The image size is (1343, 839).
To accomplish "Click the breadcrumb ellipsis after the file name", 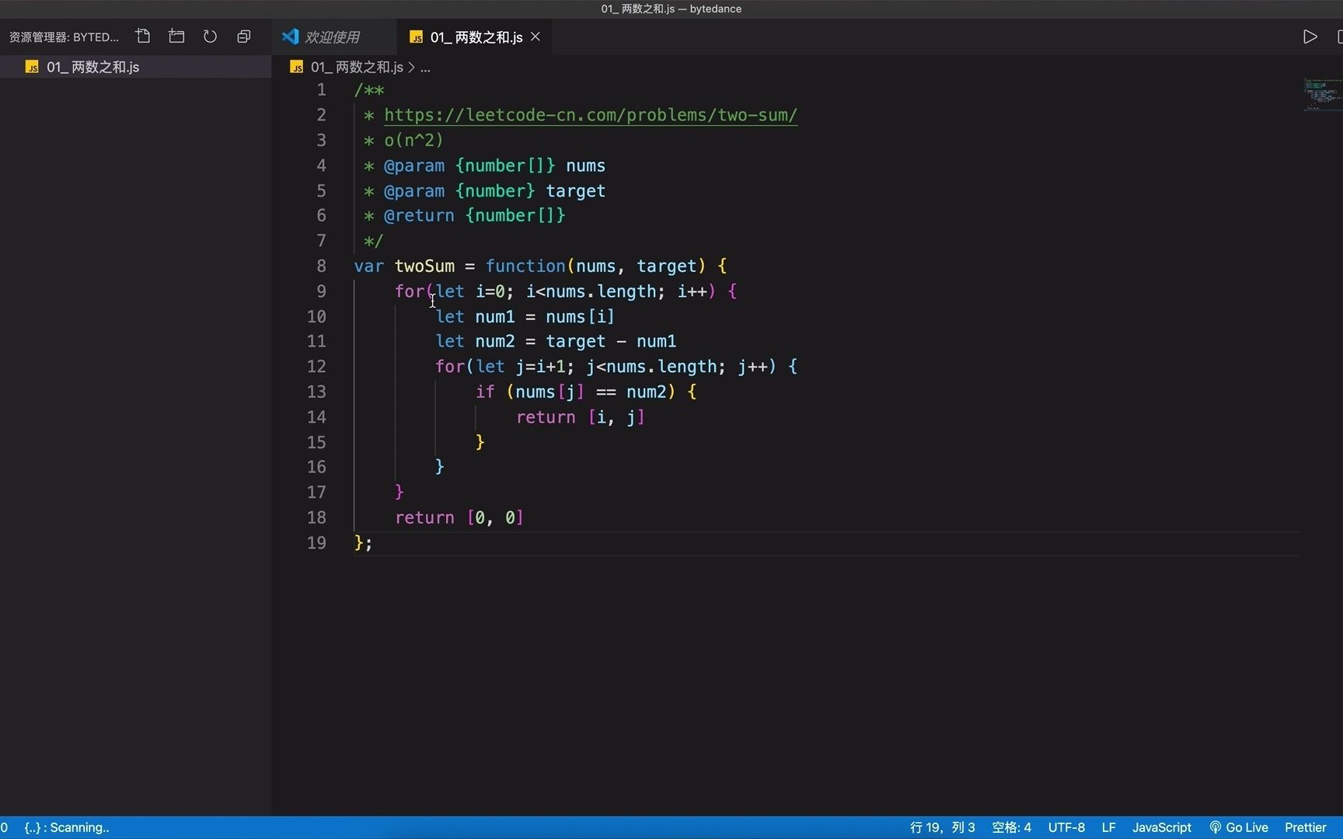I will (425, 68).
